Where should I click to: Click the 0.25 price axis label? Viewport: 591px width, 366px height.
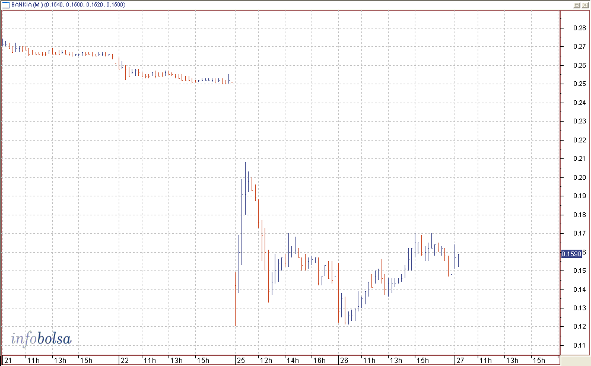pyautogui.click(x=579, y=84)
